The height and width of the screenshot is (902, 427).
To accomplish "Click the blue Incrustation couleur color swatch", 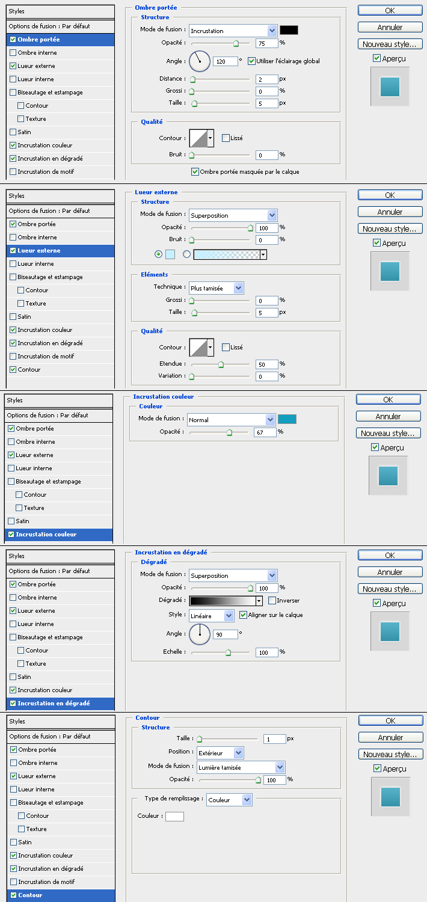I will 287,419.
